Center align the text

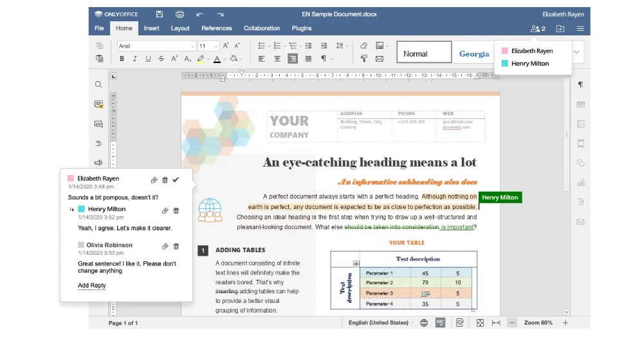pos(277,59)
